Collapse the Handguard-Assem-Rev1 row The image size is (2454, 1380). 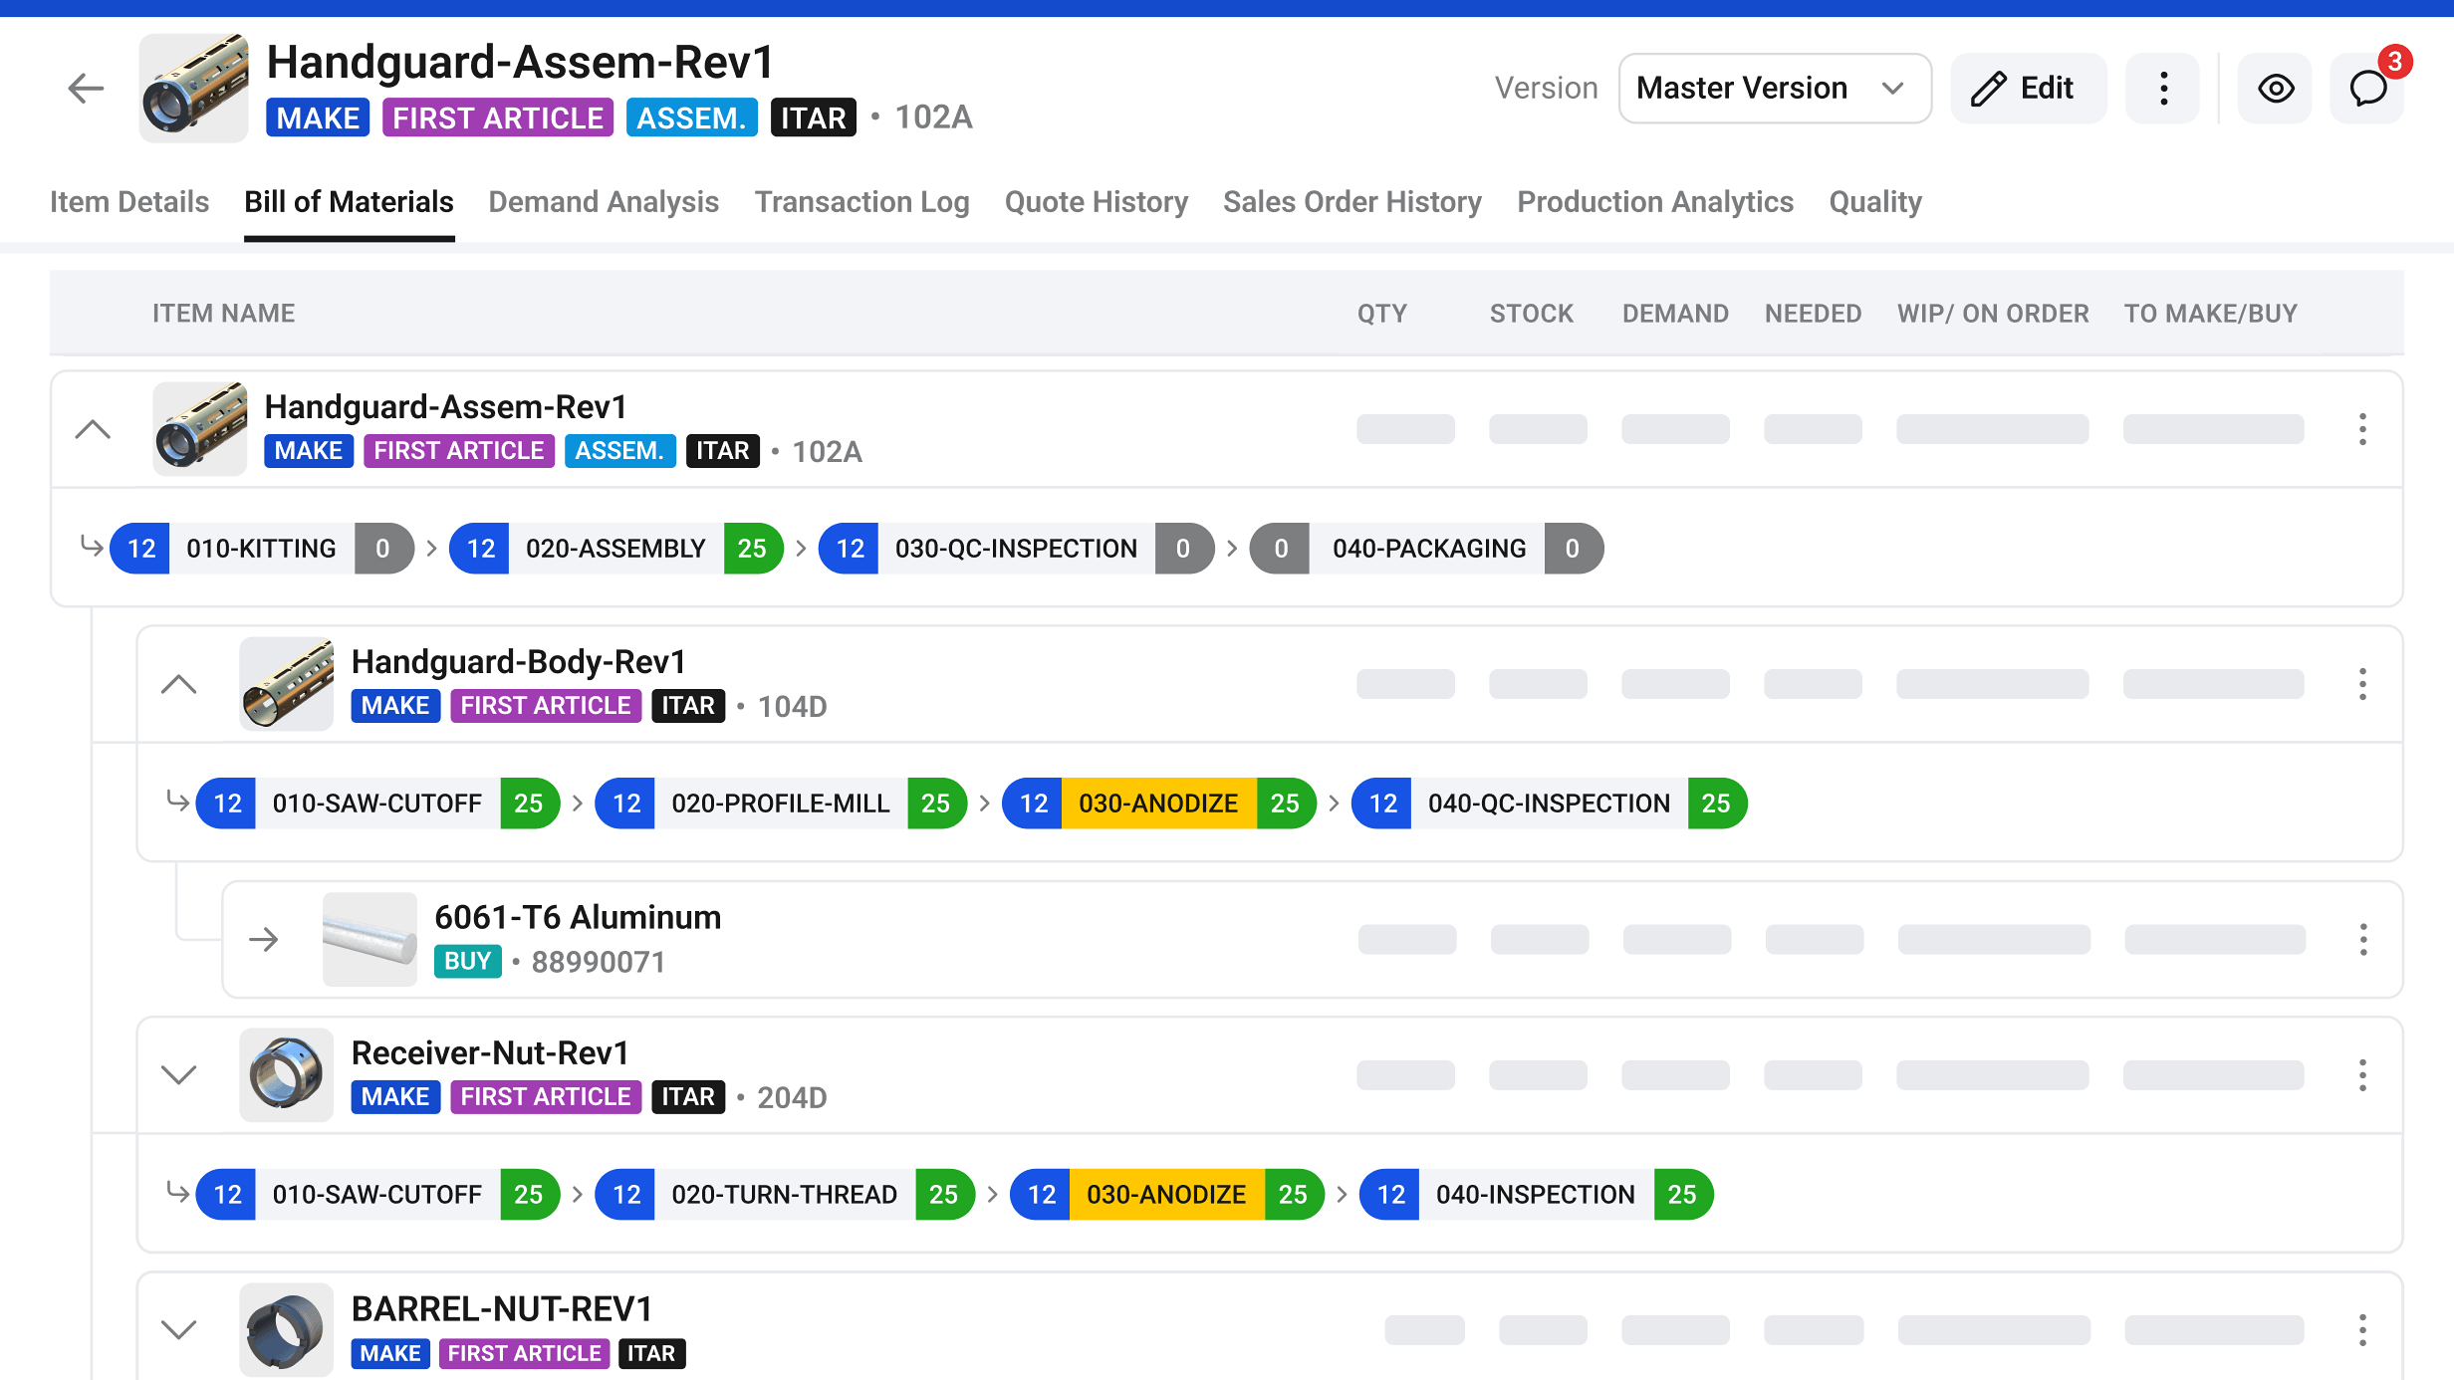(94, 429)
